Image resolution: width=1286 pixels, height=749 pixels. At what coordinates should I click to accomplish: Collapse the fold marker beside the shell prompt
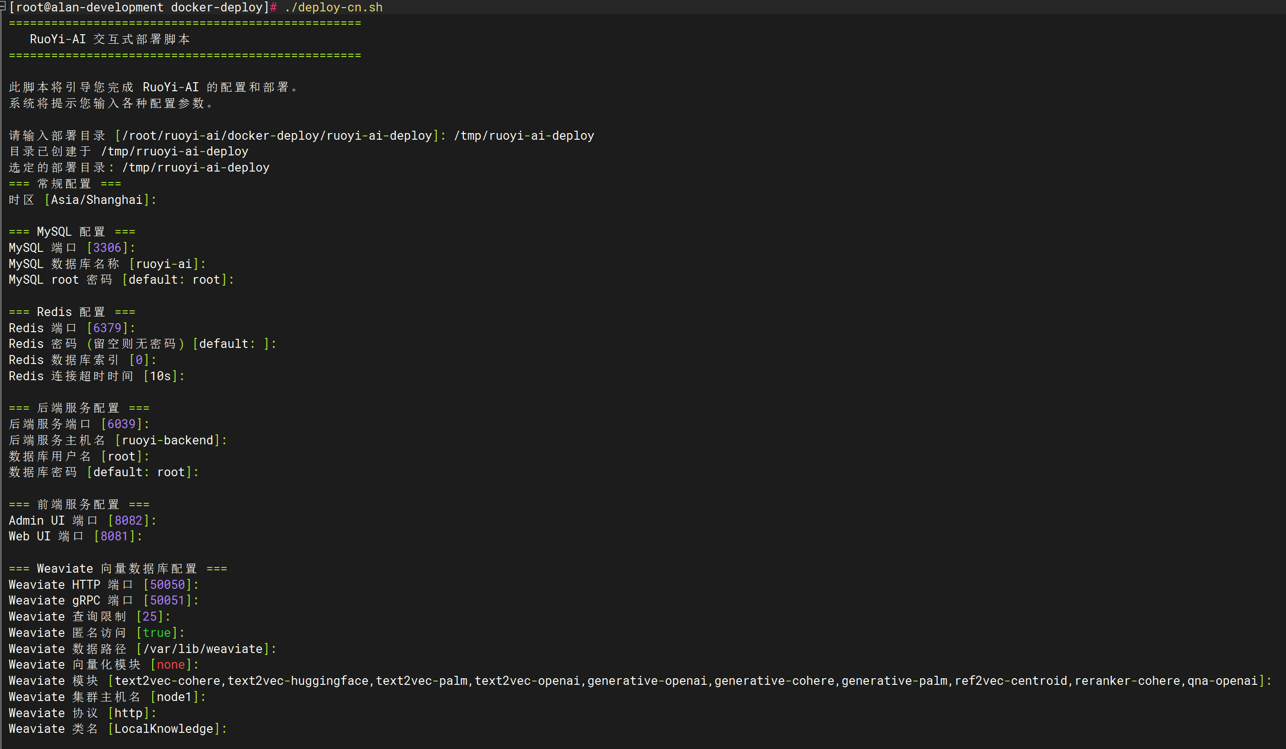[x=2, y=7]
